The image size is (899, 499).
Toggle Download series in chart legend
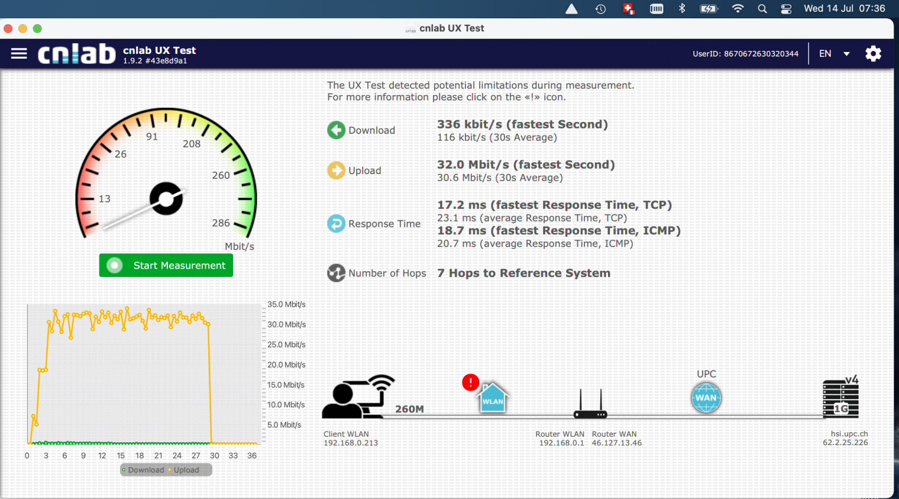pyautogui.click(x=143, y=470)
